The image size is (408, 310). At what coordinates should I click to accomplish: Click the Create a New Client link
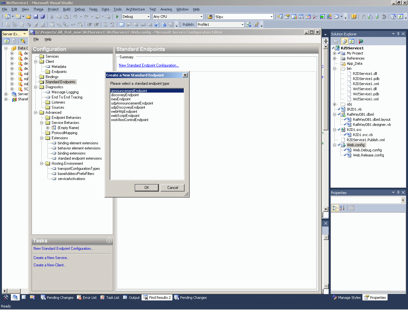tap(50, 265)
